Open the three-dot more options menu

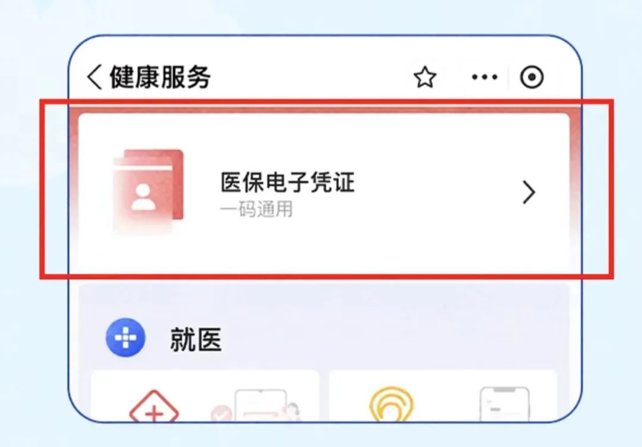[484, 77]
